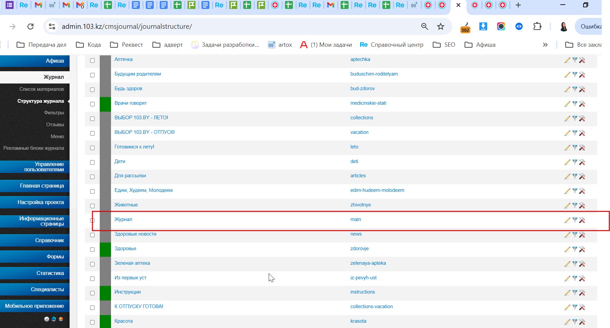Image resolution: width=610 pixels, height=328 pixels.
Task: Open the Справочный центр bookmark
Action: (392, 45)
